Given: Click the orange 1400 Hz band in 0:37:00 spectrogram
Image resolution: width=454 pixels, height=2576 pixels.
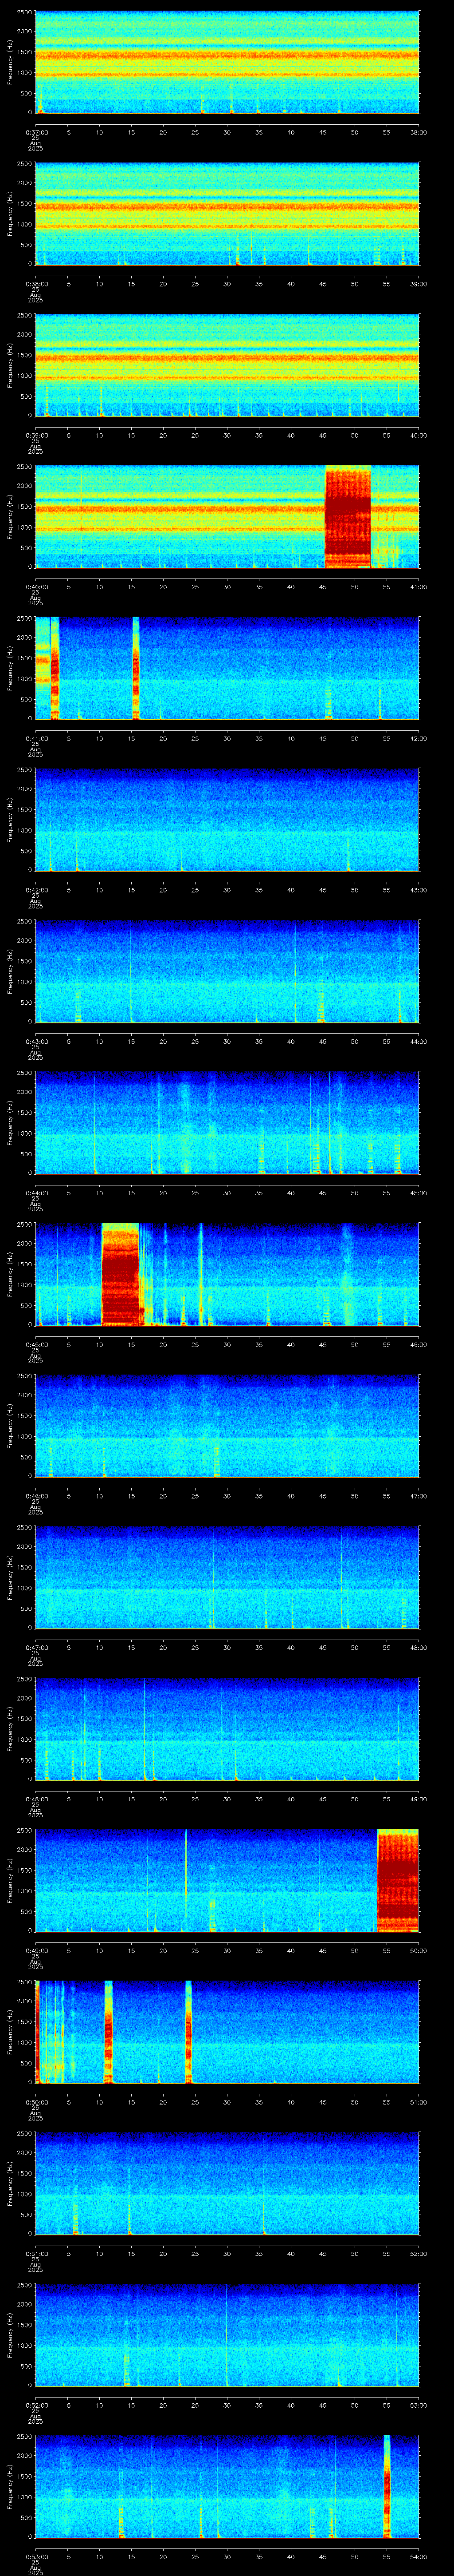Looking at the screenshot, I should [x=227, y=55].
